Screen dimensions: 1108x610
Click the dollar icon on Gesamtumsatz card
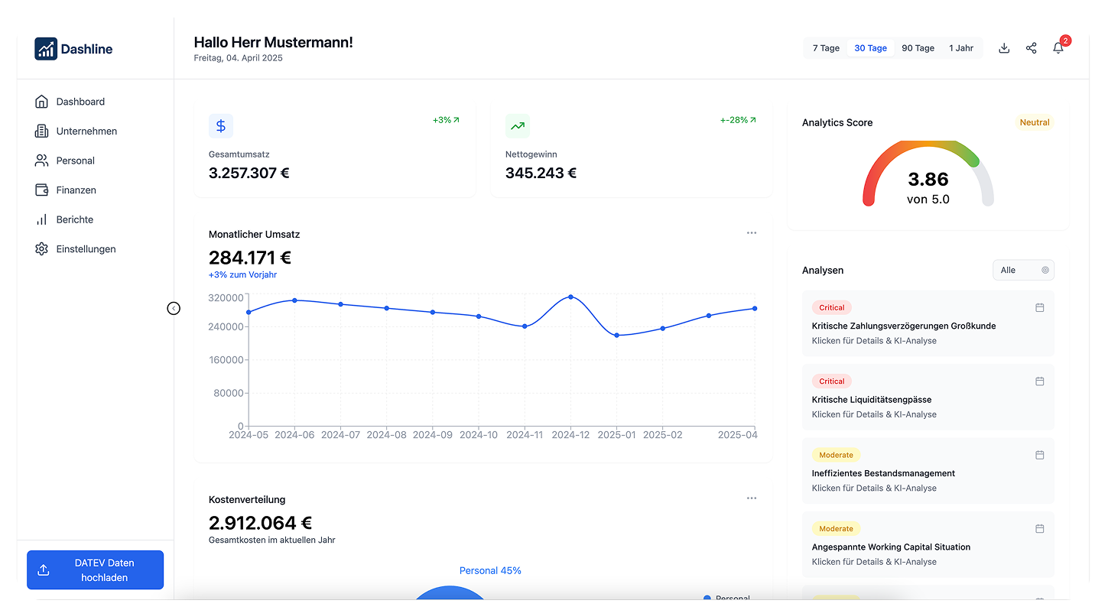(x=221, y=126)
